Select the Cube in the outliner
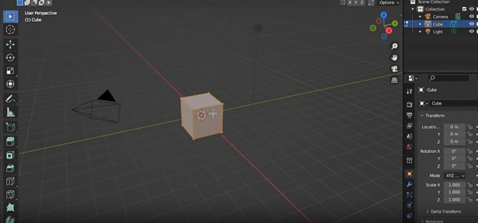Screen dimensions: 478x223 pos(438,24)
